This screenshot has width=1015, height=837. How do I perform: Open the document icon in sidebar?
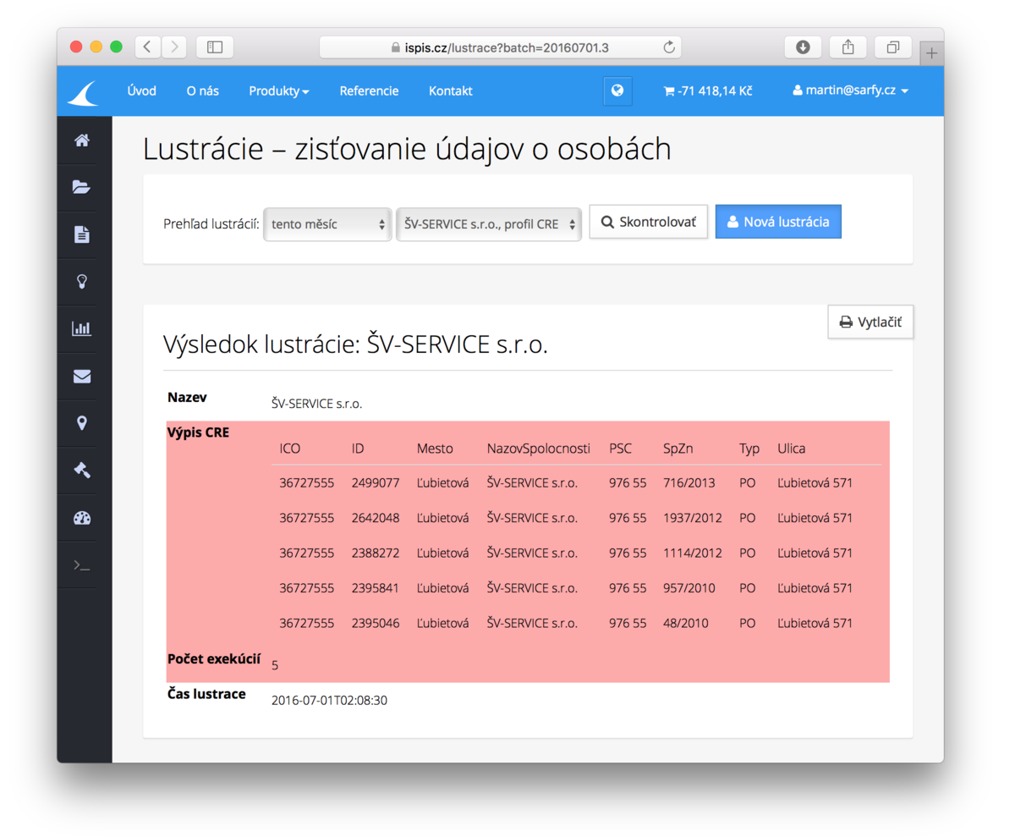coord(82,235)
